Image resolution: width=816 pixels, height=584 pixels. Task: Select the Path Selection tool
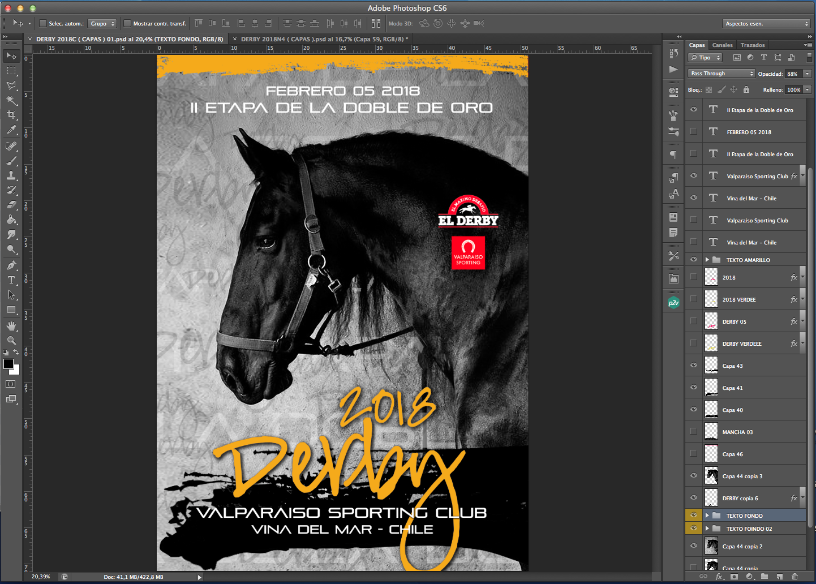(11, 295)
